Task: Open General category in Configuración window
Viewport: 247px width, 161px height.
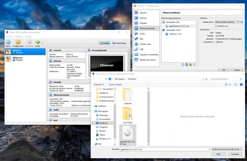Action: tap(147, 13)
